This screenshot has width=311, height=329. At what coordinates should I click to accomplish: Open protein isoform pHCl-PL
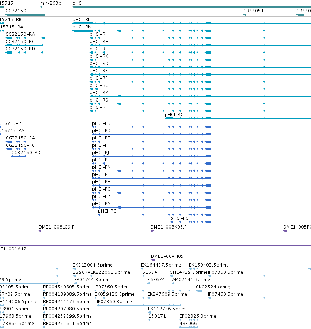point(101,160)
